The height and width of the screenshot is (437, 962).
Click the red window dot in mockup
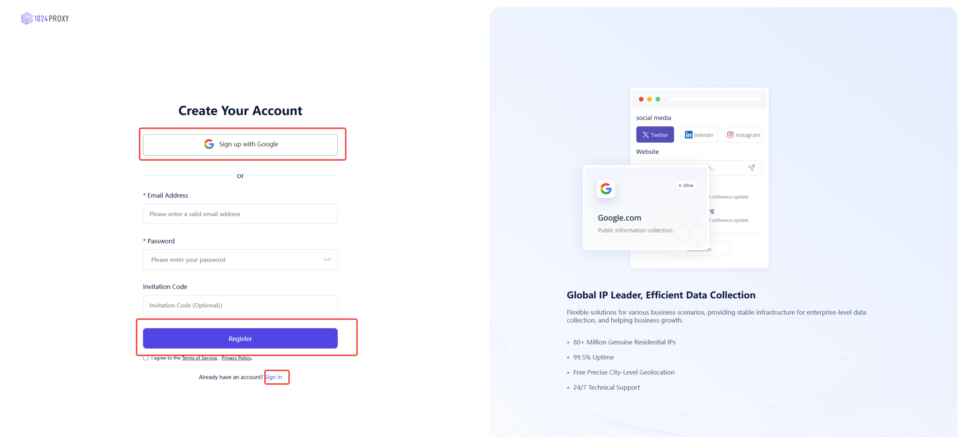click(x=641, y=99)
